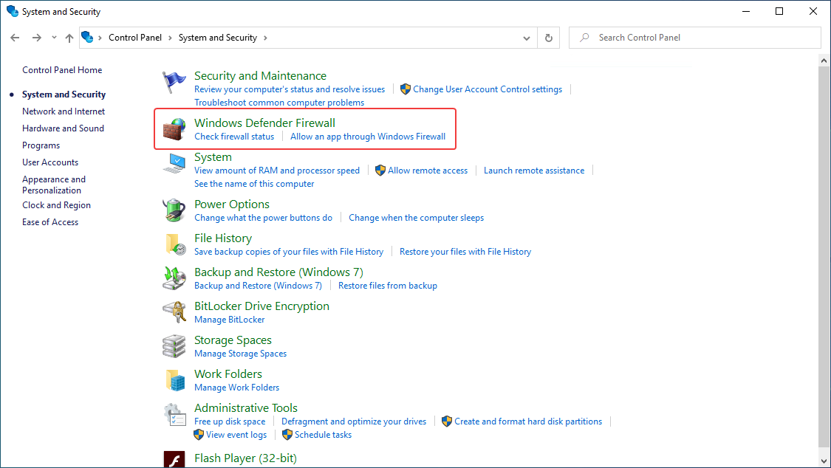Open Network and Internet category

coord(64,111)
